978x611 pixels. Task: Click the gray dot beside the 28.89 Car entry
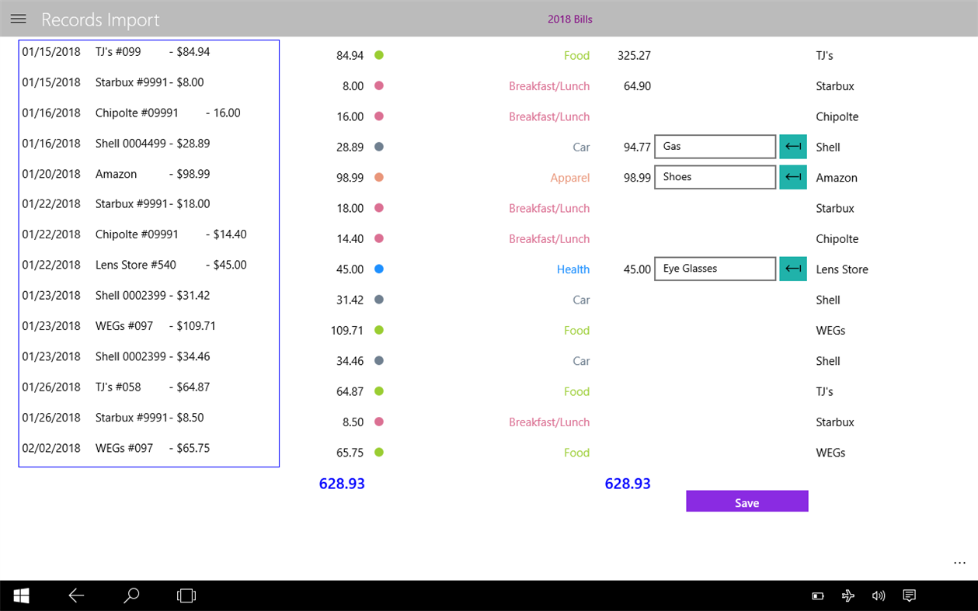(x=378, y=147)
